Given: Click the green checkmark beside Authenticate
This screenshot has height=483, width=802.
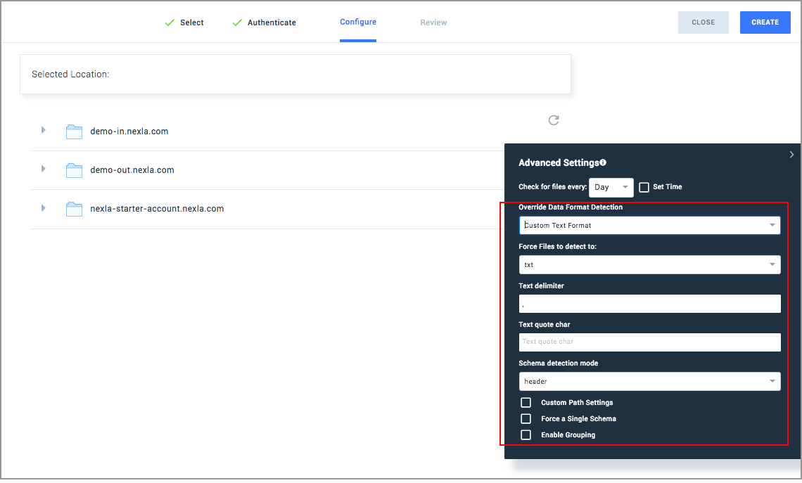Looking at the screenshot, I should coord(237,22).
